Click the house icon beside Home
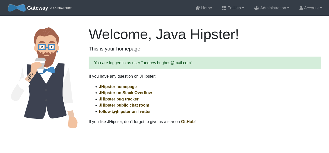The width and height of the screenshot is (329, 153). (x=198, y=8)
